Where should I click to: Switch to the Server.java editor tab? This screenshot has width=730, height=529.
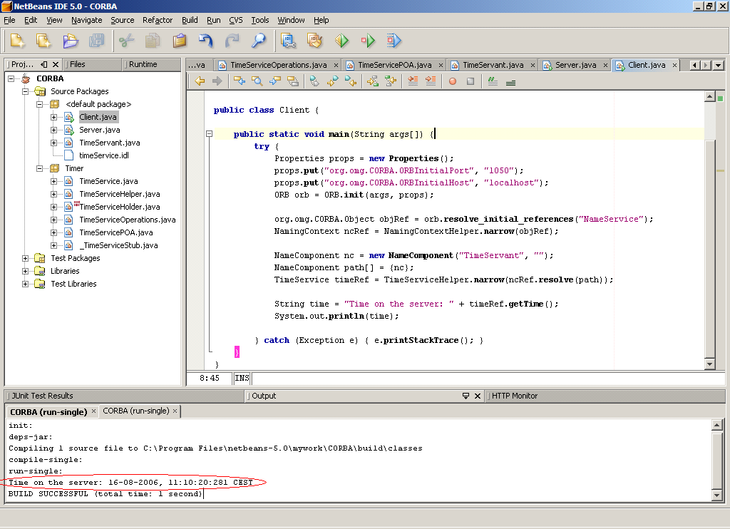pyautogui.click(x=575, y=65)
